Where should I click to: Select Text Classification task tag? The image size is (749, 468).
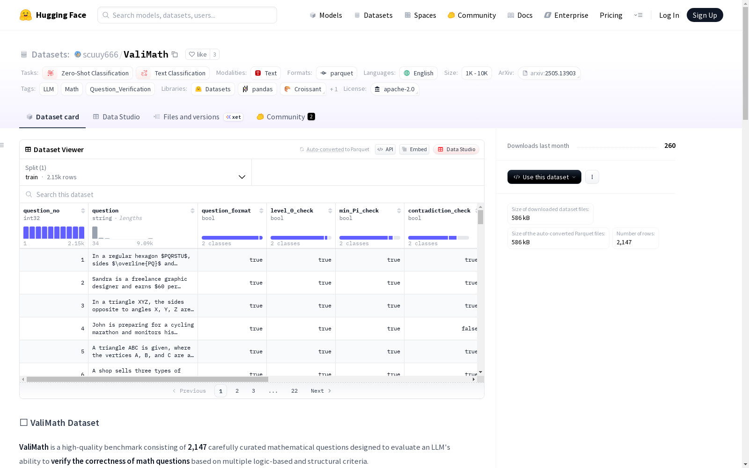[x=173, y=73]
